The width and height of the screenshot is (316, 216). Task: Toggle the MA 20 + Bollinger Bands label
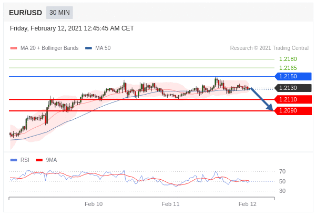click(x=49, y=48)
